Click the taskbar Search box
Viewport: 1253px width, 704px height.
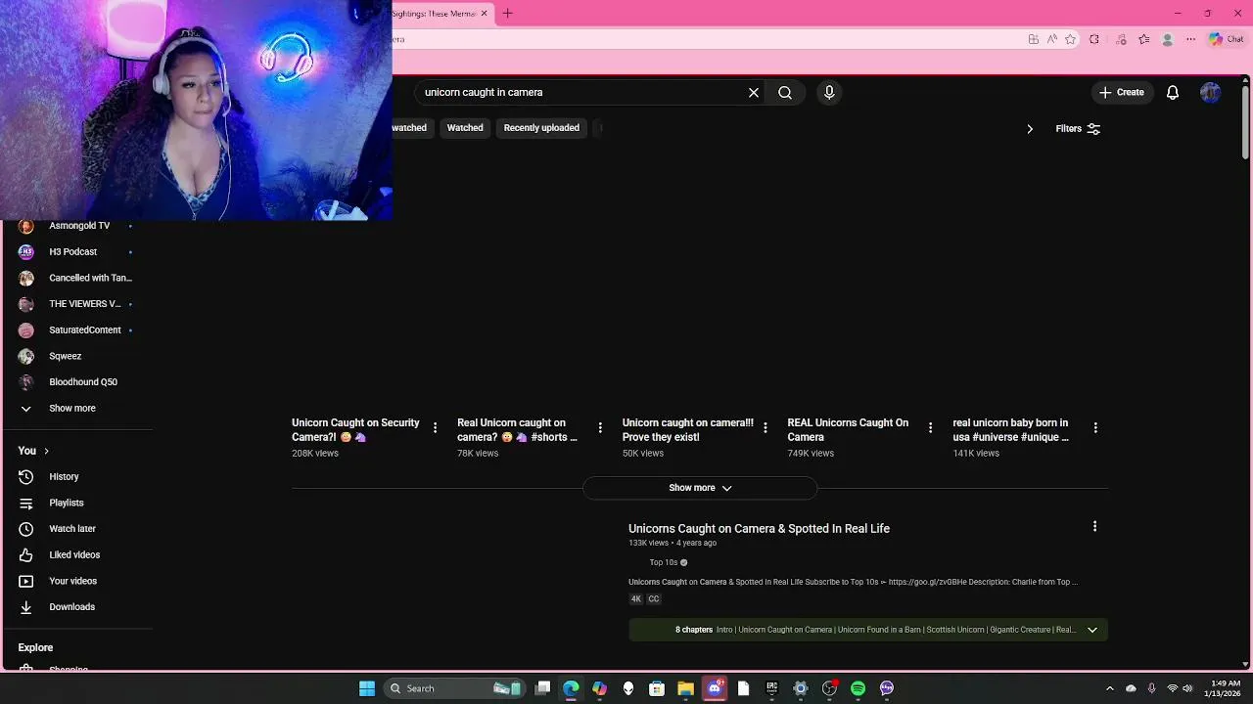pos(452,688)
